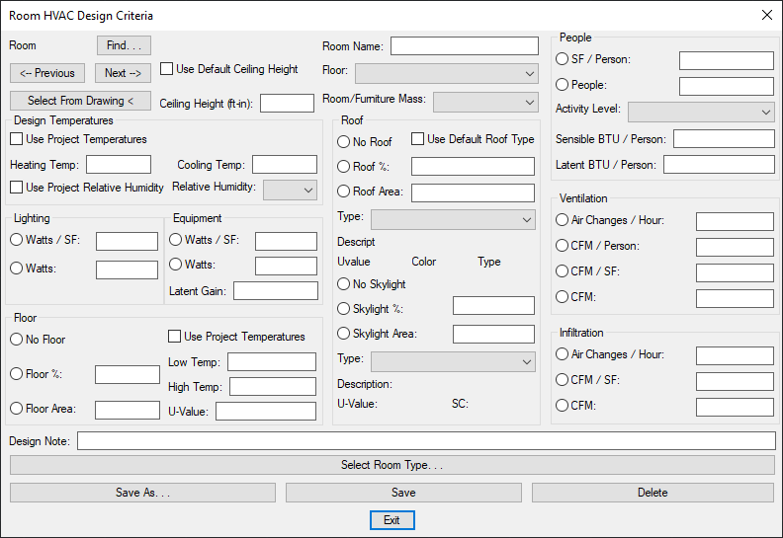Open the Relative Humidity combo box
783x538 pixels.
click(290, 190)
